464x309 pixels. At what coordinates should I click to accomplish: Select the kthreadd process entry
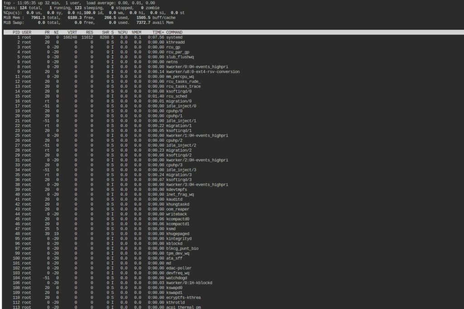pos(176,42)
